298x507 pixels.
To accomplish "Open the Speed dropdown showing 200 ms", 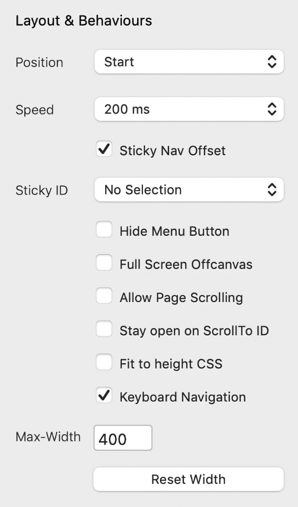I will point(189,109).
